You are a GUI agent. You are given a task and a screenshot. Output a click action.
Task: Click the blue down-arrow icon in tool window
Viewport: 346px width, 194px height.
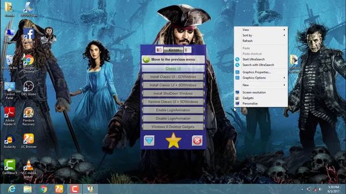pyautogui.click(x=149, y=141)
